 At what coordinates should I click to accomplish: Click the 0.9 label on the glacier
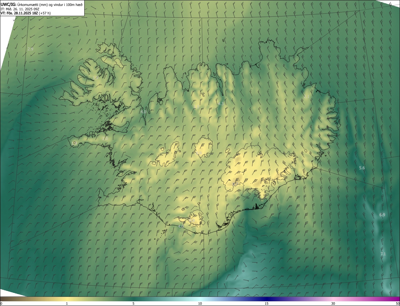[x=199, y=153]
